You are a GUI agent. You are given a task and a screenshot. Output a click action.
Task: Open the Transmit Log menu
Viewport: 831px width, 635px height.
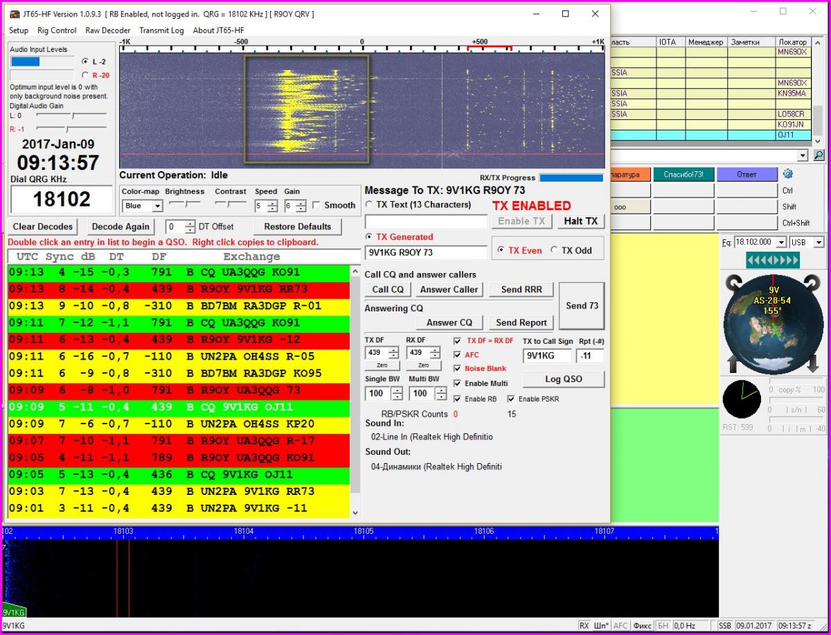161,31
